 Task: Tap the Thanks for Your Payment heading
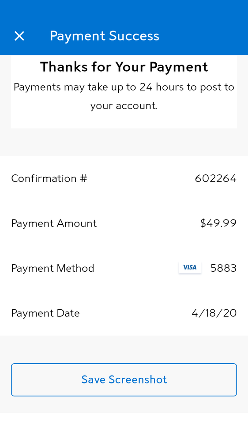[124, 67]
